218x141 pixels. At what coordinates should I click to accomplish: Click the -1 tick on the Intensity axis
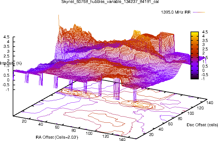pyautogui.click(x=7, y=90)
